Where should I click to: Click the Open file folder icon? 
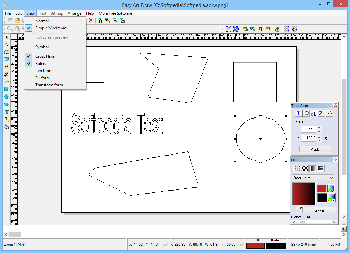(x=17, y=21)
